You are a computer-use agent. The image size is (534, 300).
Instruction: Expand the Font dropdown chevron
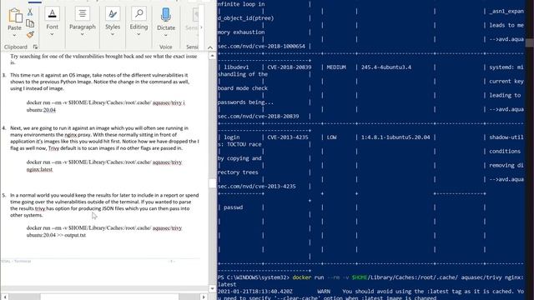click(52, 34)
